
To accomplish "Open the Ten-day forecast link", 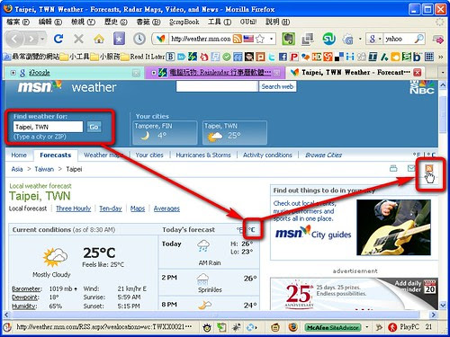I will 111,208.
